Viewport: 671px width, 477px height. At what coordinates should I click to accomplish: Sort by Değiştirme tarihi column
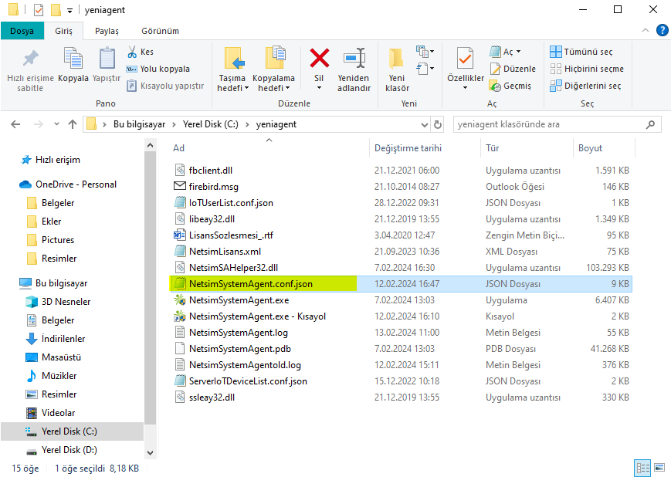click(408, 148)
